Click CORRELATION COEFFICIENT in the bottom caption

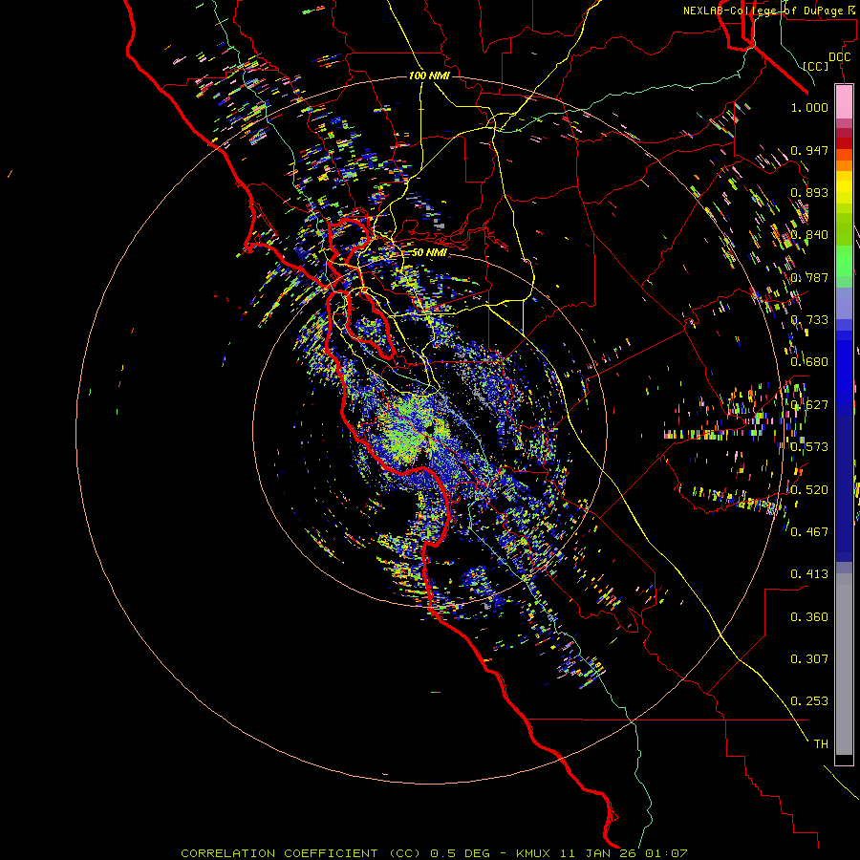pos(279,853)
